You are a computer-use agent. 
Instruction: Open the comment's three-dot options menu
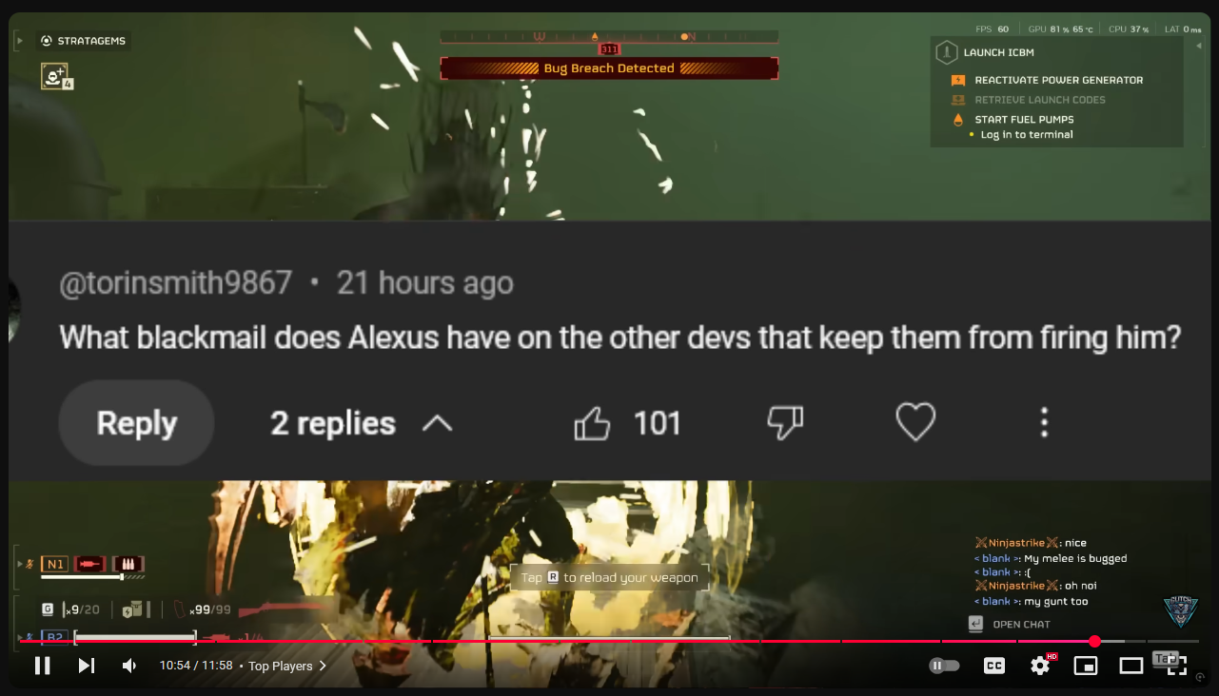click(x=1044, y=423)
